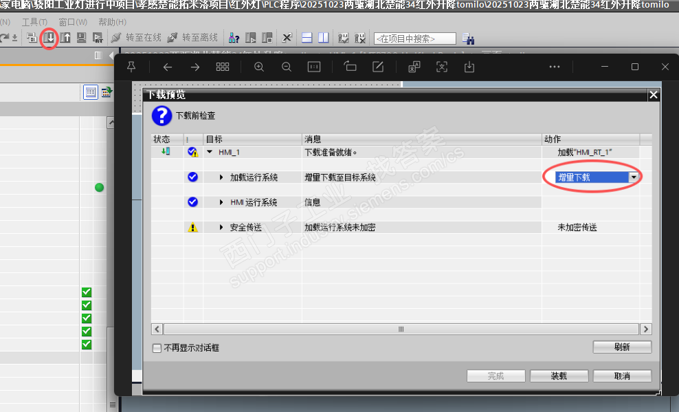This screenshot has height=412, width=679.
Task: Open the 工具(T) menu
Action: [x=34, y=21]
